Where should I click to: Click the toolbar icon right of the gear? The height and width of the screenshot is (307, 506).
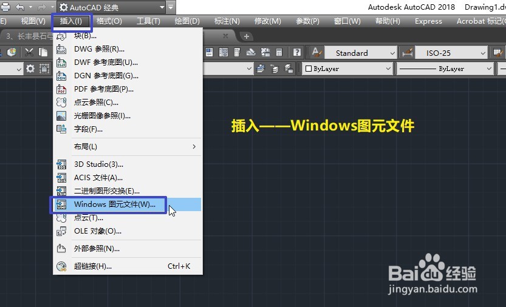point(44,69)
